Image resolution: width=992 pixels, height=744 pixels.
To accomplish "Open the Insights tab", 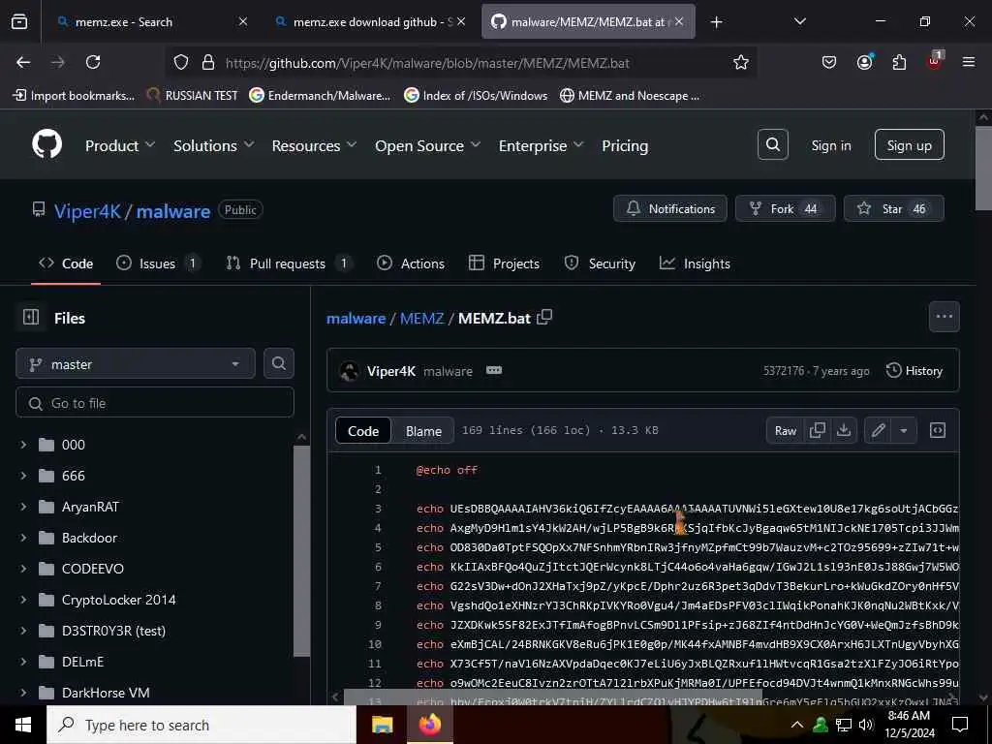I will 695,263.
